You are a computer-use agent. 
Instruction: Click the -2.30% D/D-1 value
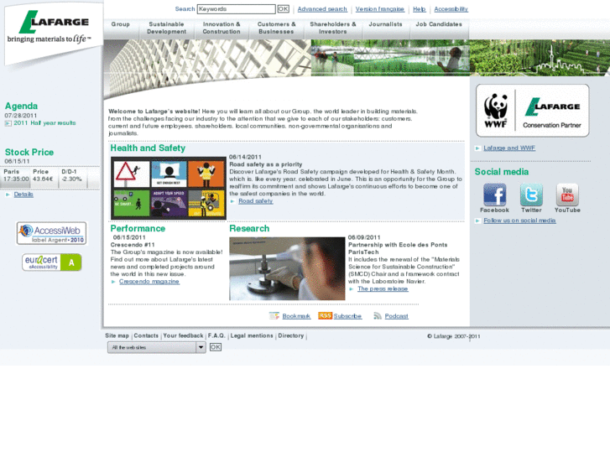(71, 179)
